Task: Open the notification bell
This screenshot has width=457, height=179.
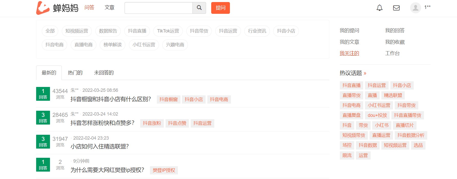Action: coord(379,8)
